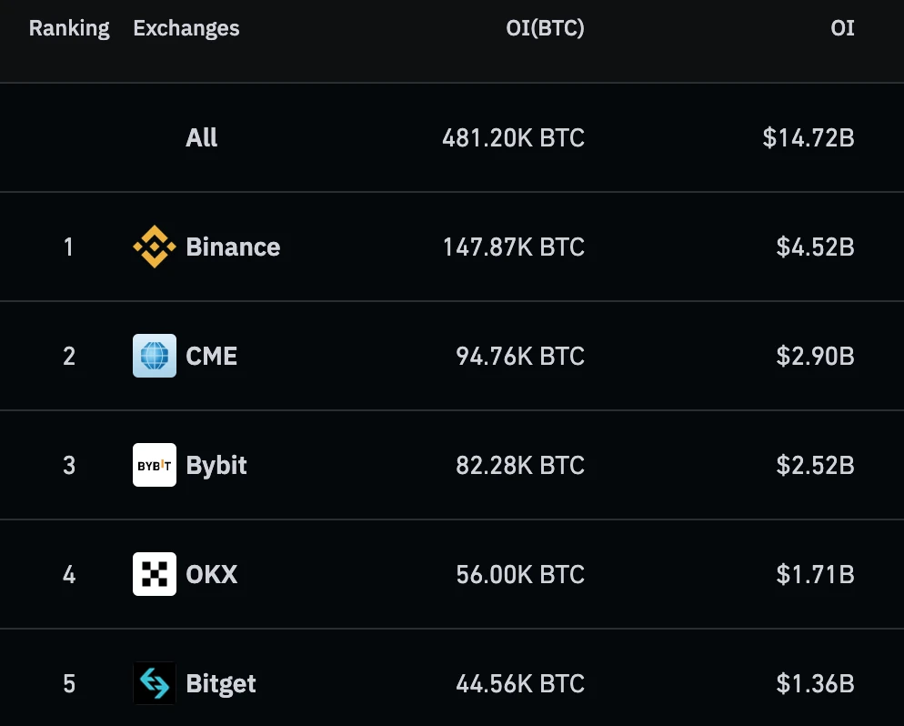Sort by the OI dollar column header

(842, 28)
